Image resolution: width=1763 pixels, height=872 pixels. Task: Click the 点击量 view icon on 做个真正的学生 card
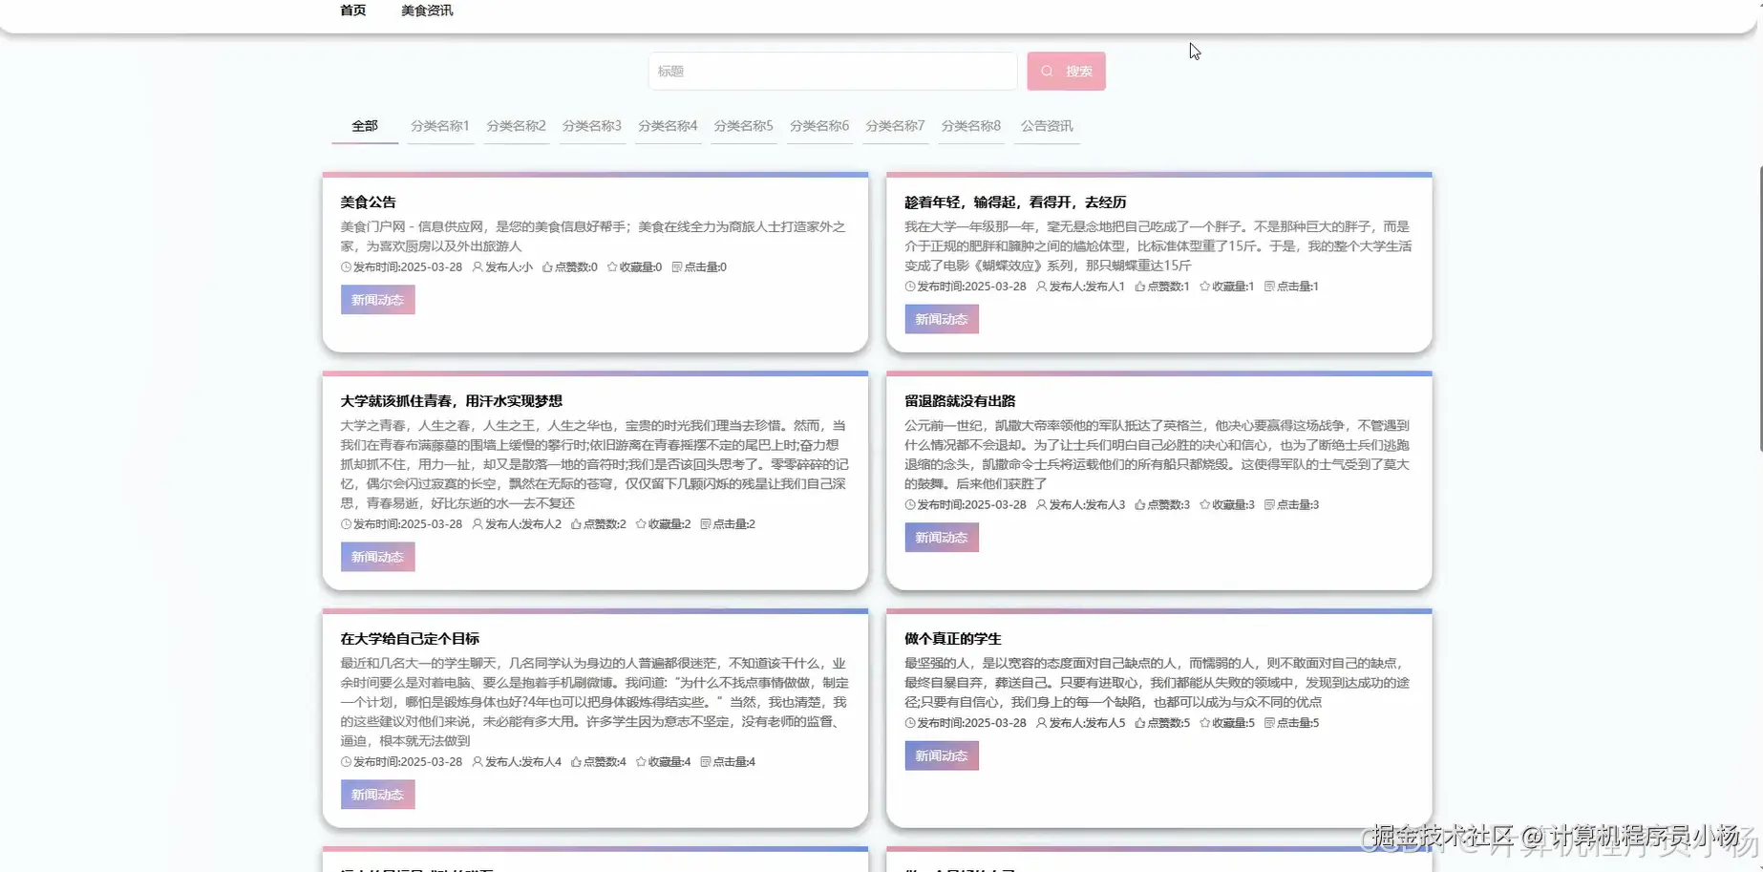[1270, 723]
